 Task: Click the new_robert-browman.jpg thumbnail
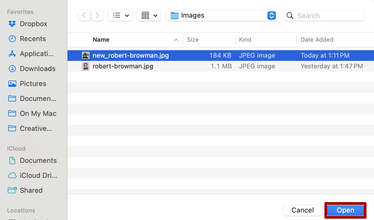pyautogui.click(x=85, y=55)
